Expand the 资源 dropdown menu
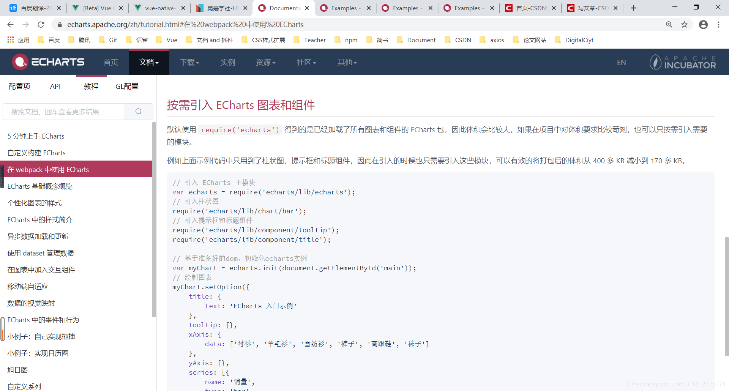 tap(266, 62)
